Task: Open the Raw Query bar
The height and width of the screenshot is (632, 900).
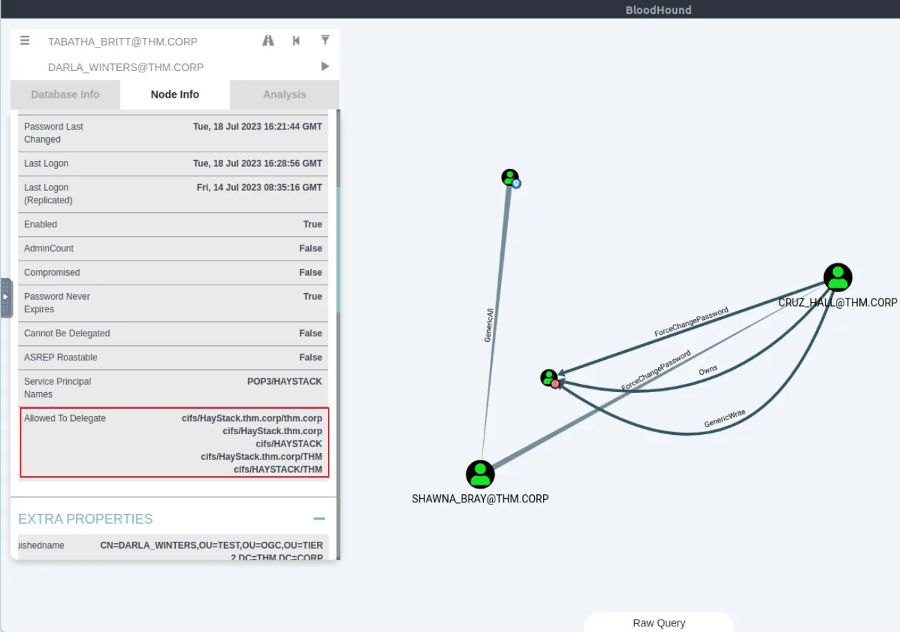Action: (x=659, y=622)
